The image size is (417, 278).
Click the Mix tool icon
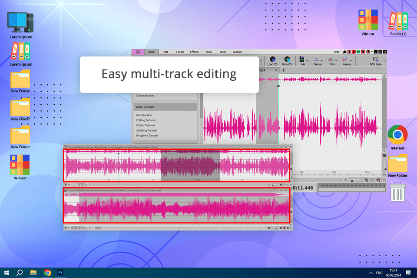coord(301,60)
